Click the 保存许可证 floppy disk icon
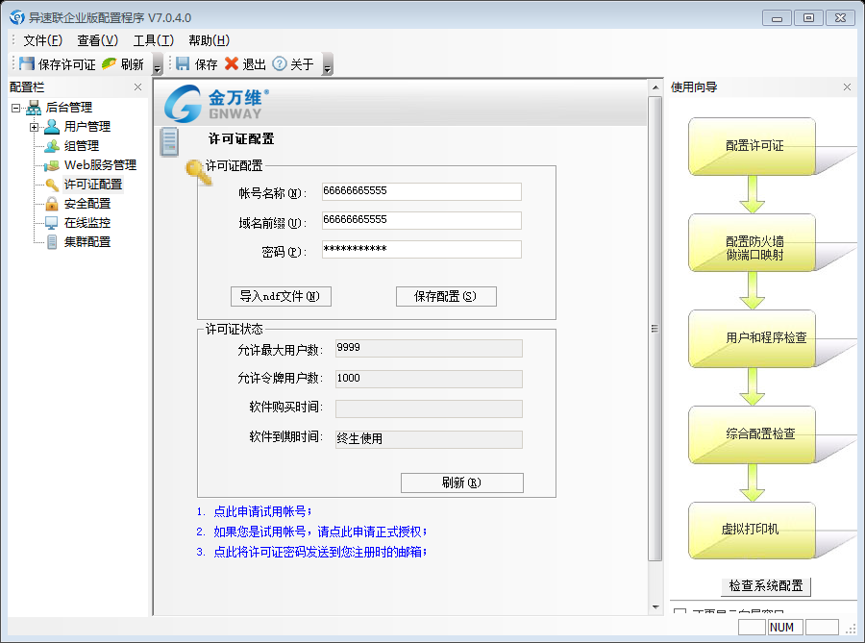 [x=26, y=64]
